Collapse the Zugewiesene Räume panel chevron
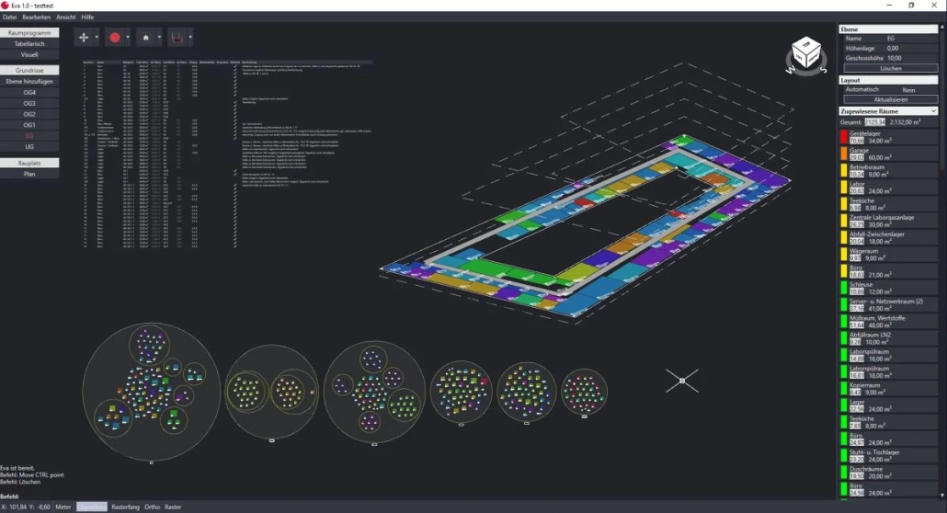The height and width of the screenshot is (513, 947). pos(933,110)
